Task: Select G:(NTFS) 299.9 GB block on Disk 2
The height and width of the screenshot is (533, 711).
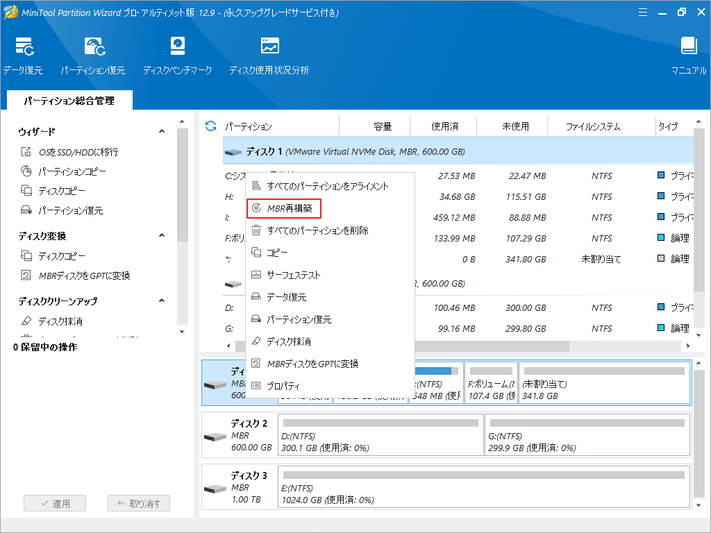Action: coord(587,435)
